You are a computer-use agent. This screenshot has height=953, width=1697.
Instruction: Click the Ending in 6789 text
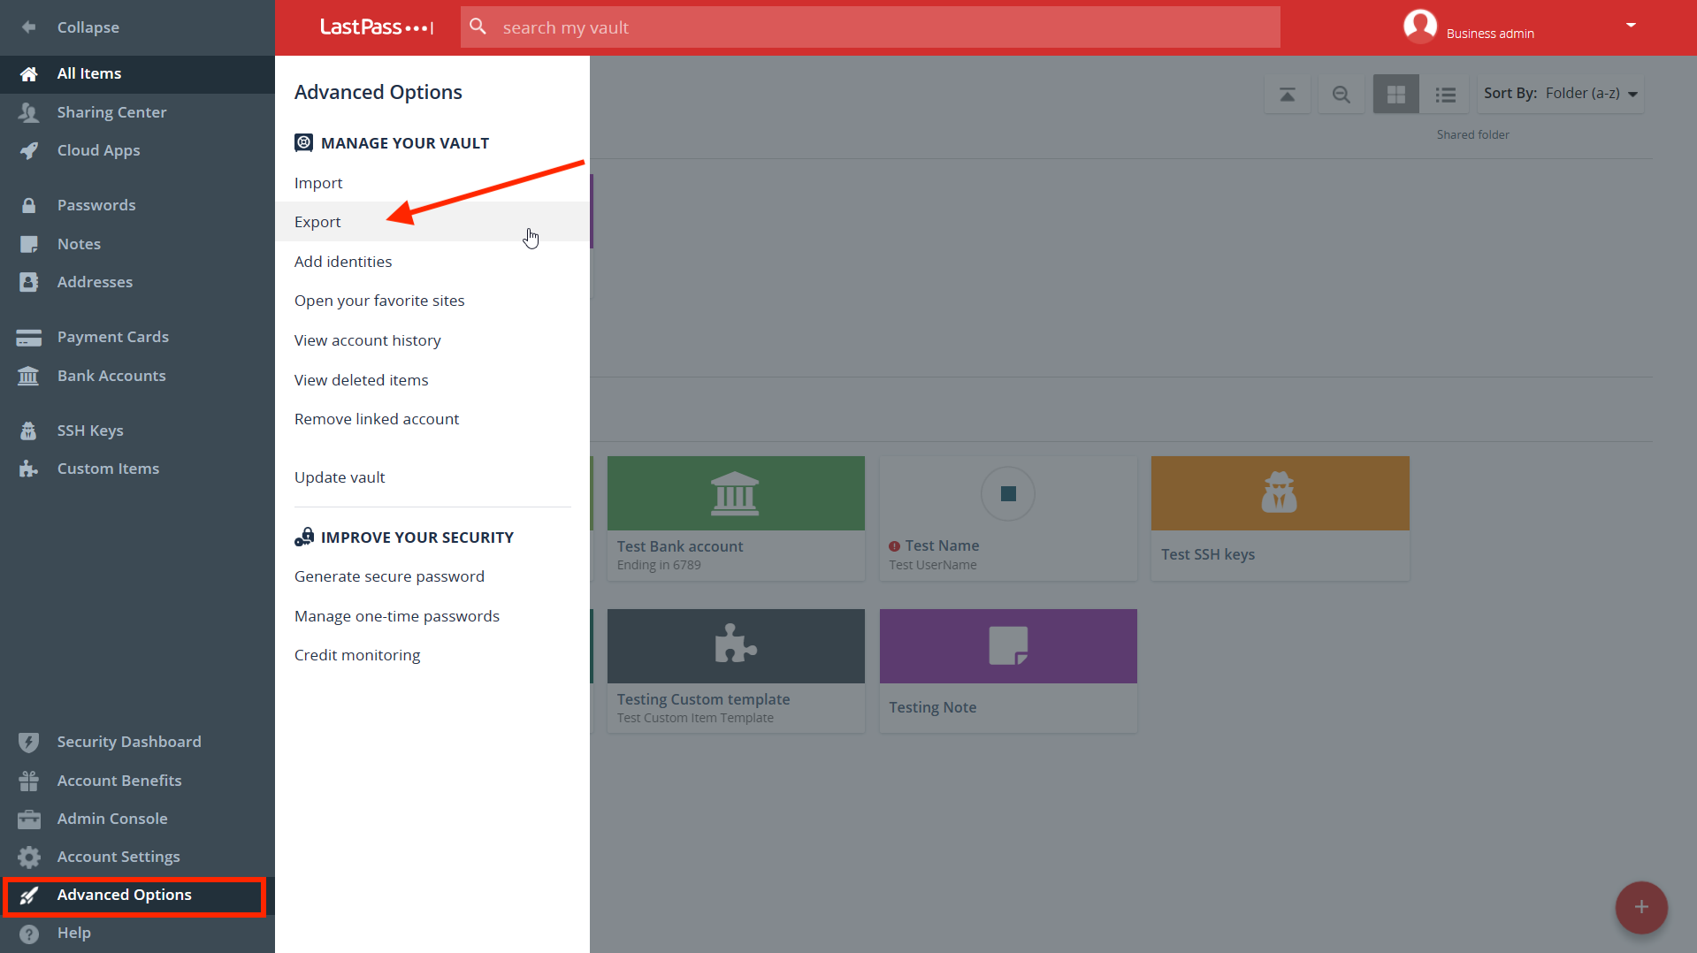[x=659, y=565]
